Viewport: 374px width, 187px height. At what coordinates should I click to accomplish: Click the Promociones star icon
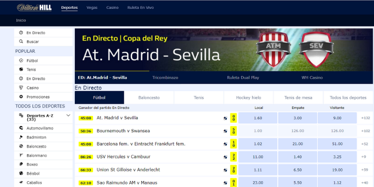[x=21, y=97]
